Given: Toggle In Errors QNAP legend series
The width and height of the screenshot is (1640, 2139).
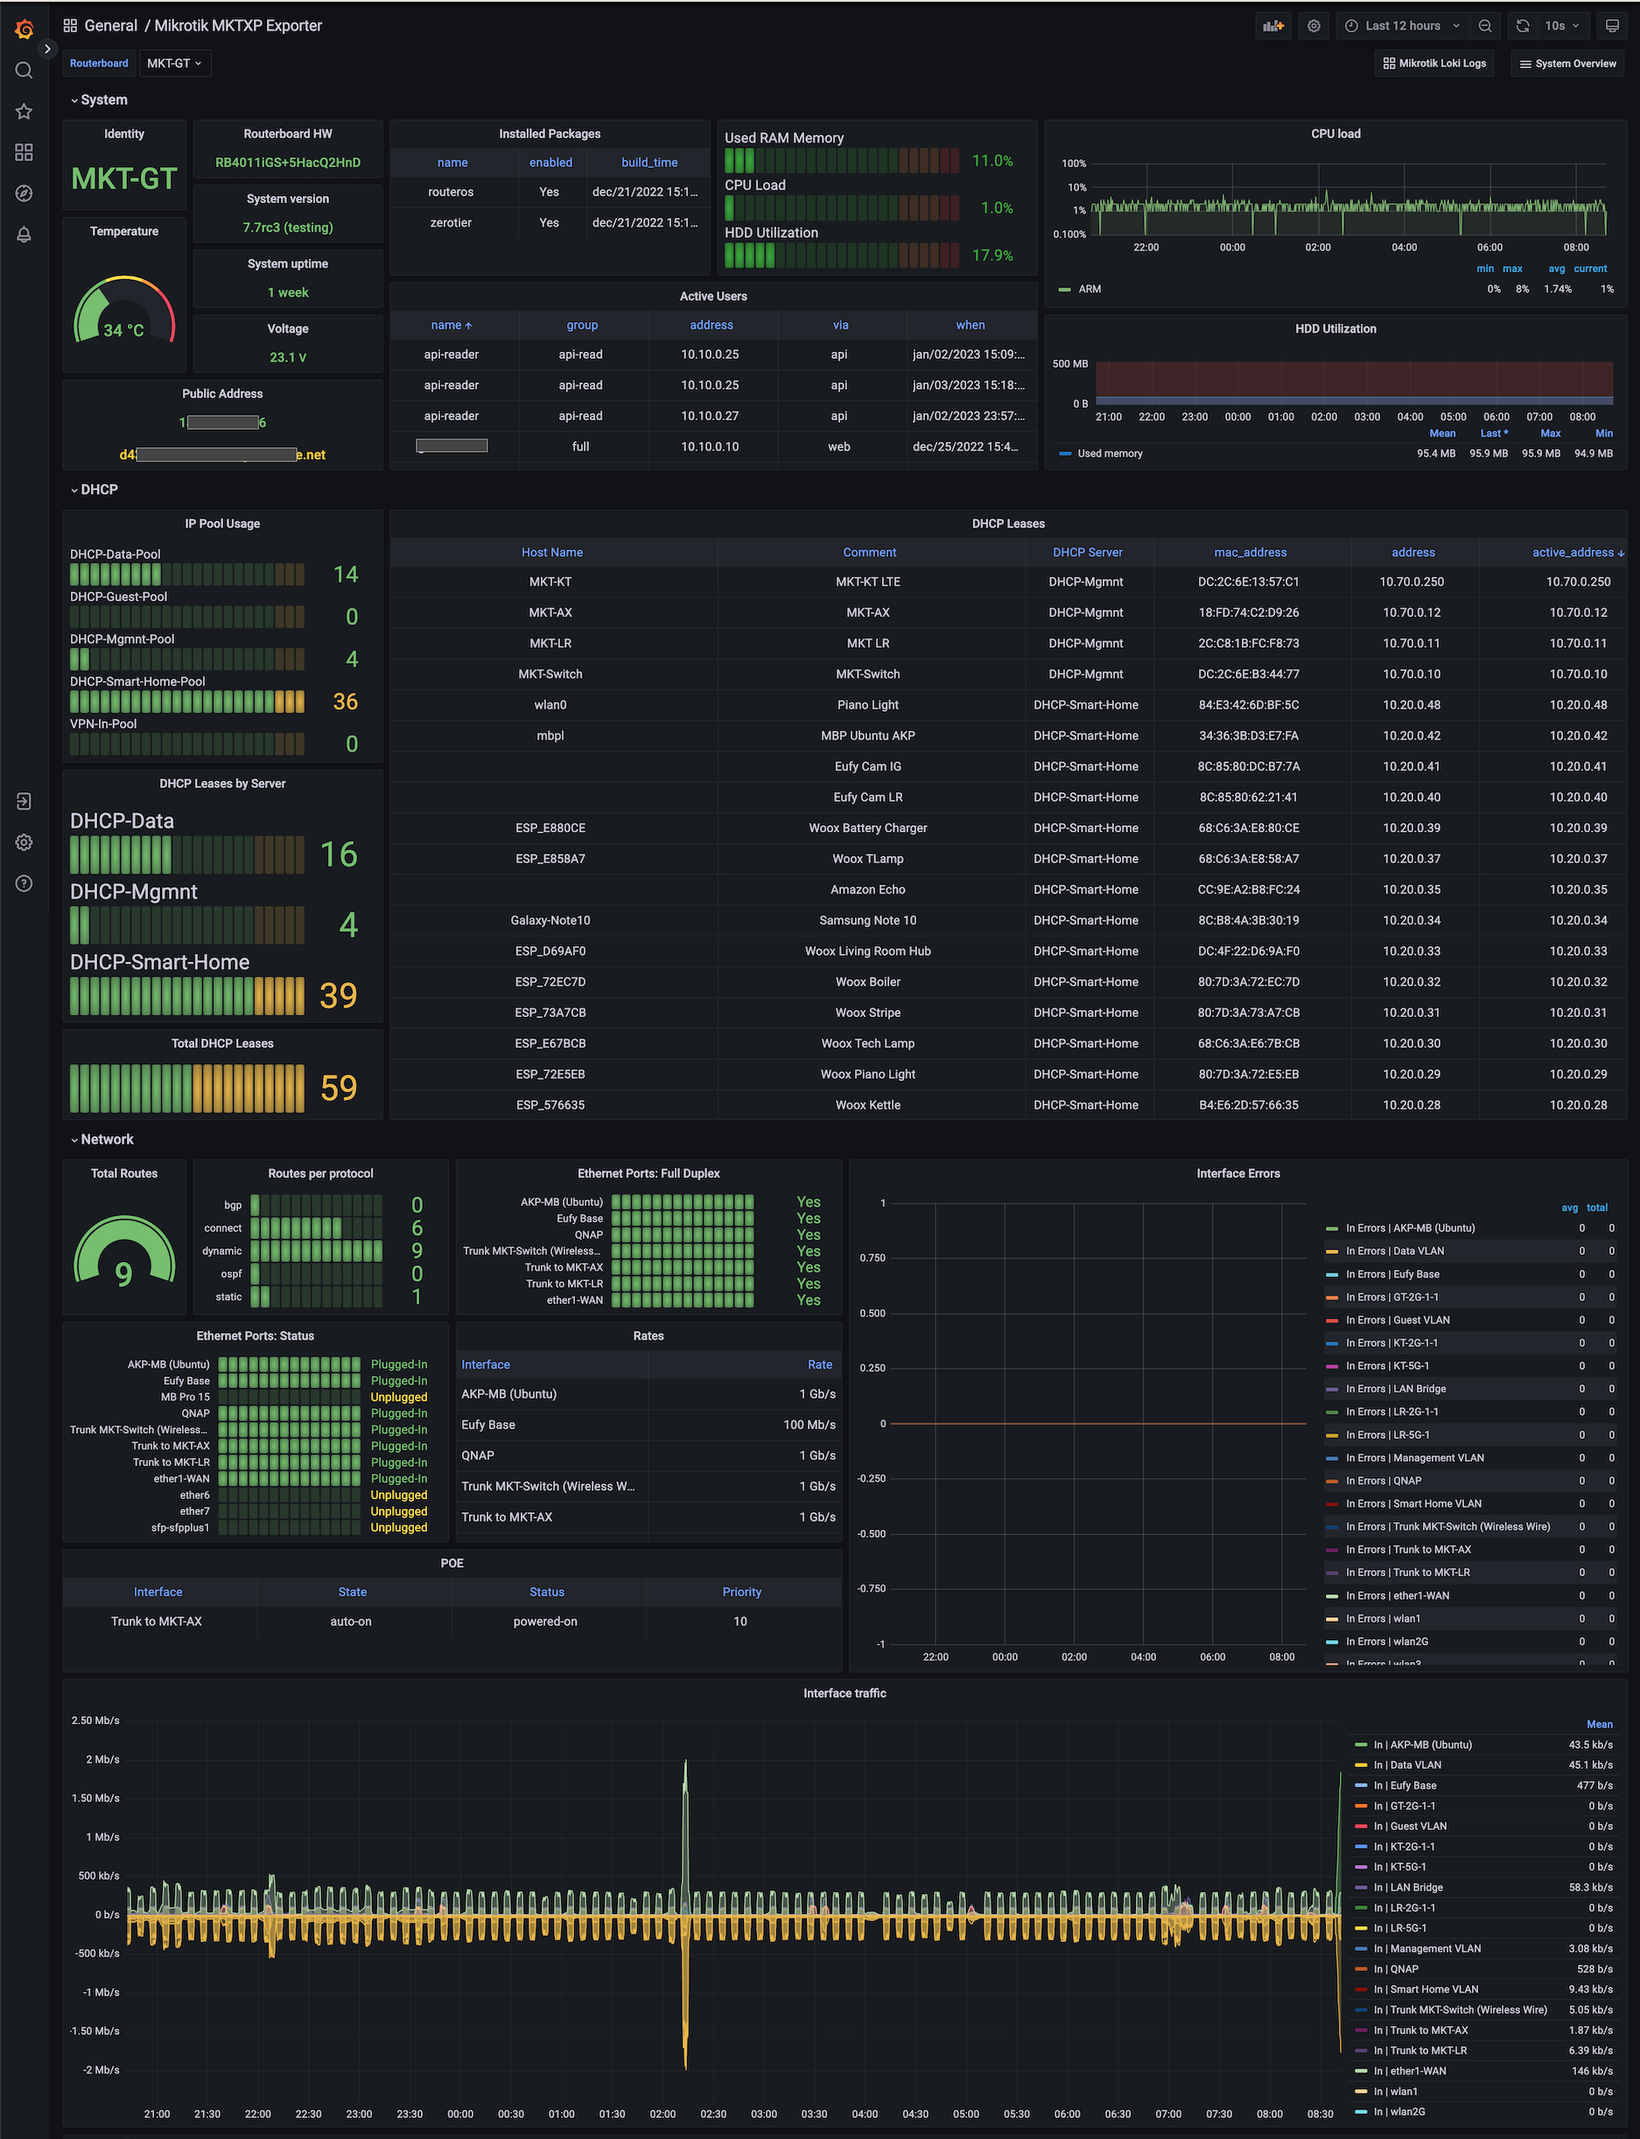Looking at the screenshot, I should [x=1384, y=1481].
